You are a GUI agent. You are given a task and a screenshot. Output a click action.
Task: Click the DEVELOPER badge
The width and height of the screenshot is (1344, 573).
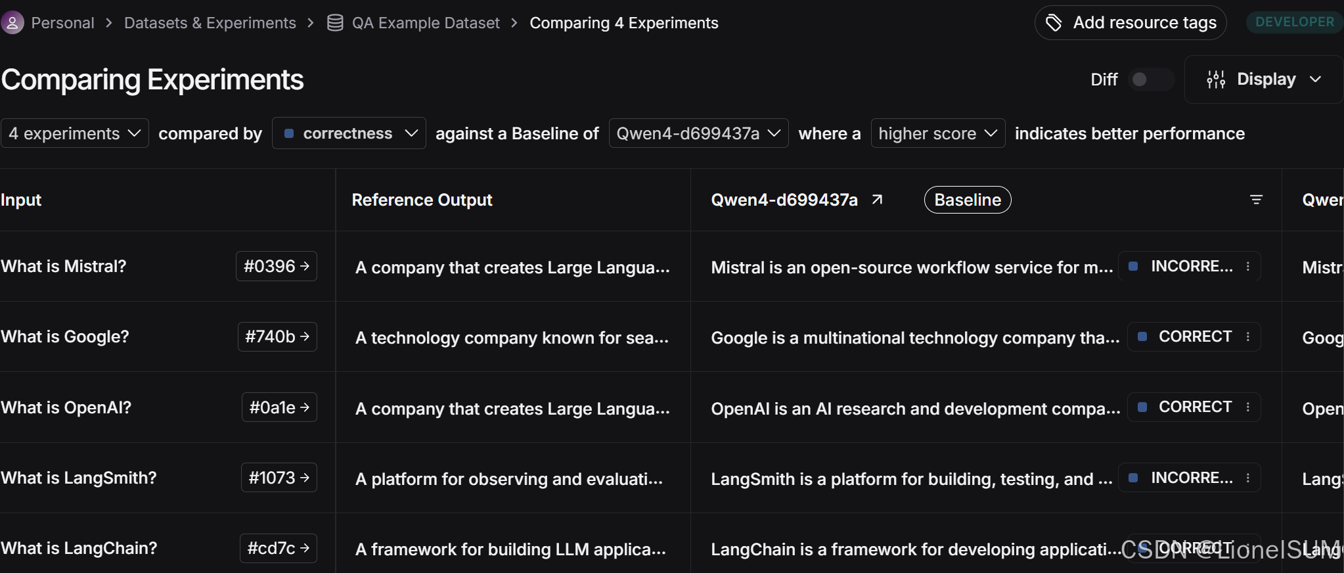(x=1294, y=22)
